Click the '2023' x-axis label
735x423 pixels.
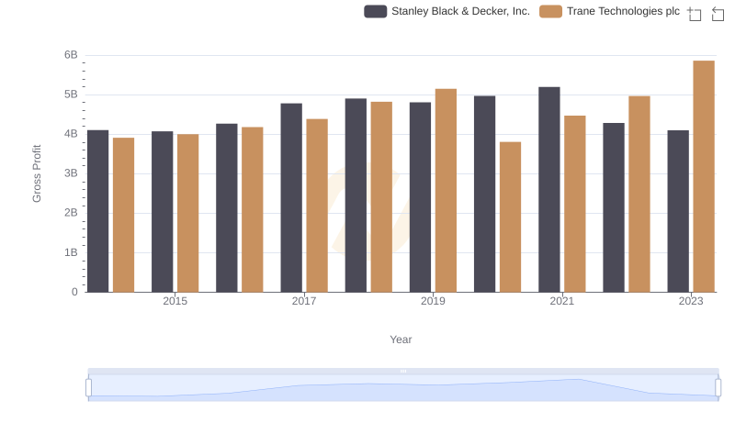pos(691,301)
